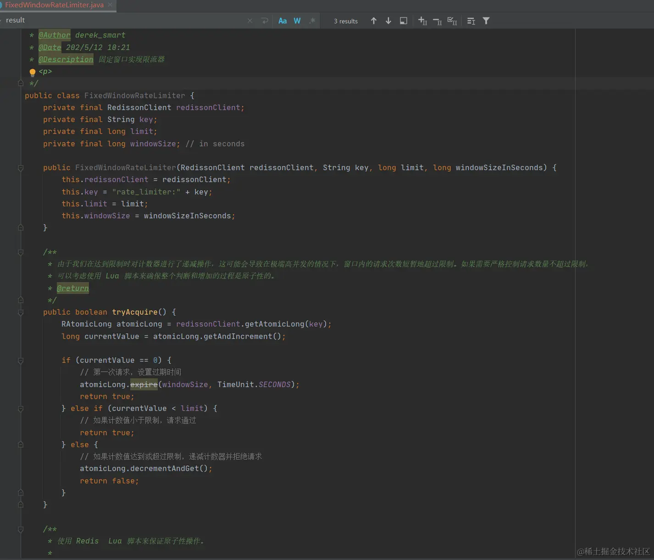This screenshot has width=654, height=560.
Task: Fold the if currentValue == 0 block
Action: (x=21, y=360)
